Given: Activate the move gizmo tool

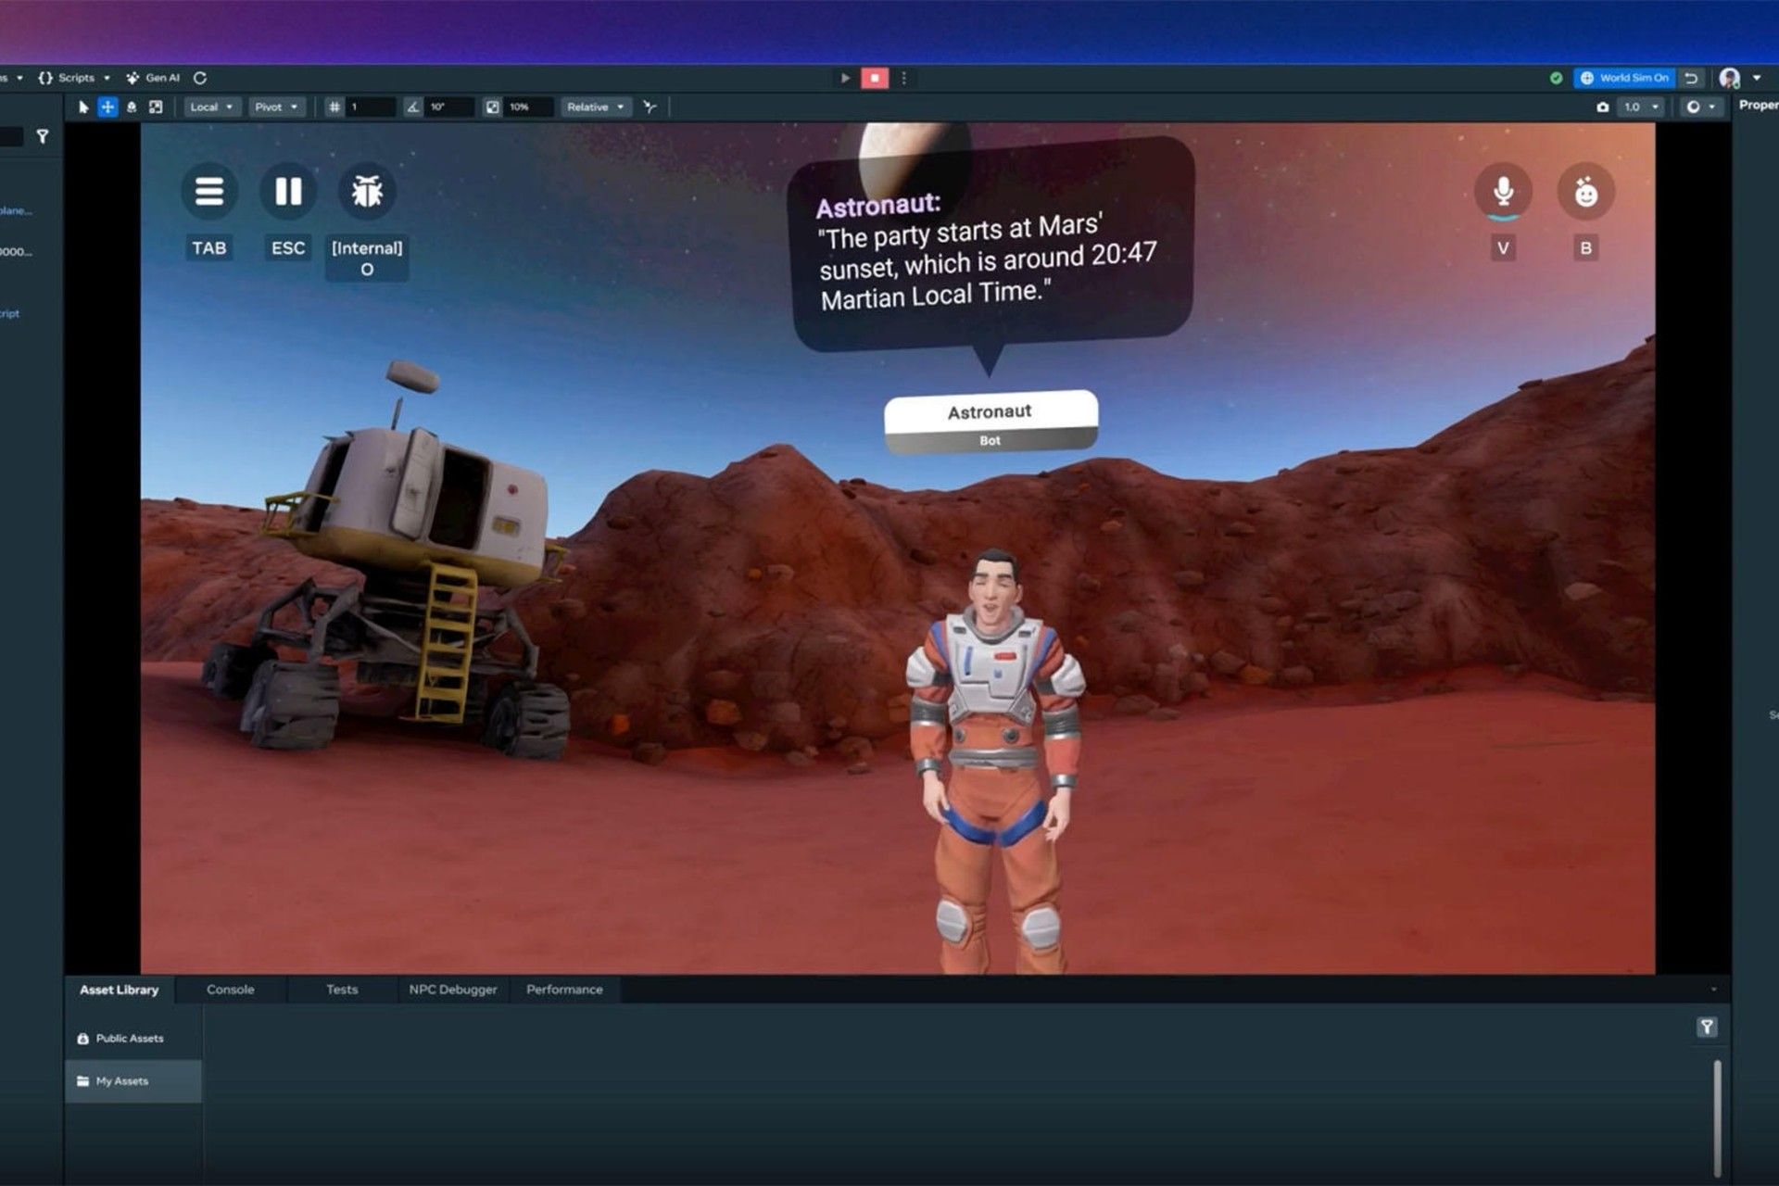Looking at the screenshot, I should (107, 107).
